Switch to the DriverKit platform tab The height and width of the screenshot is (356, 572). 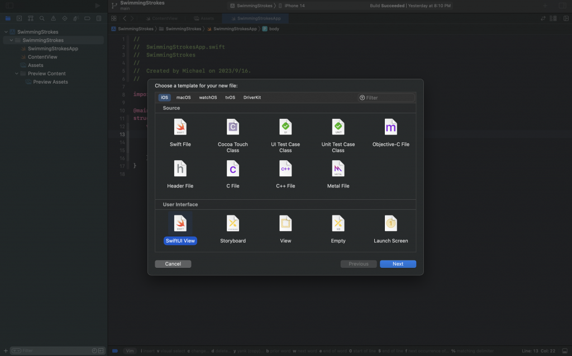(252, 97)
